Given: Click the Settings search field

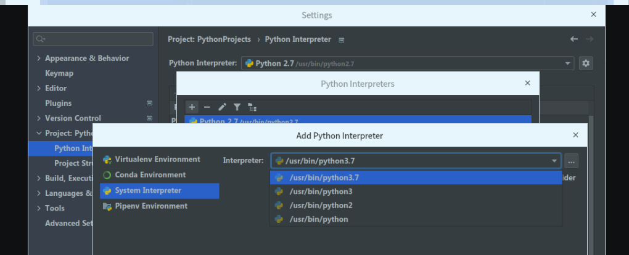Looking at the screenshot, I should [x=94, y=39].
